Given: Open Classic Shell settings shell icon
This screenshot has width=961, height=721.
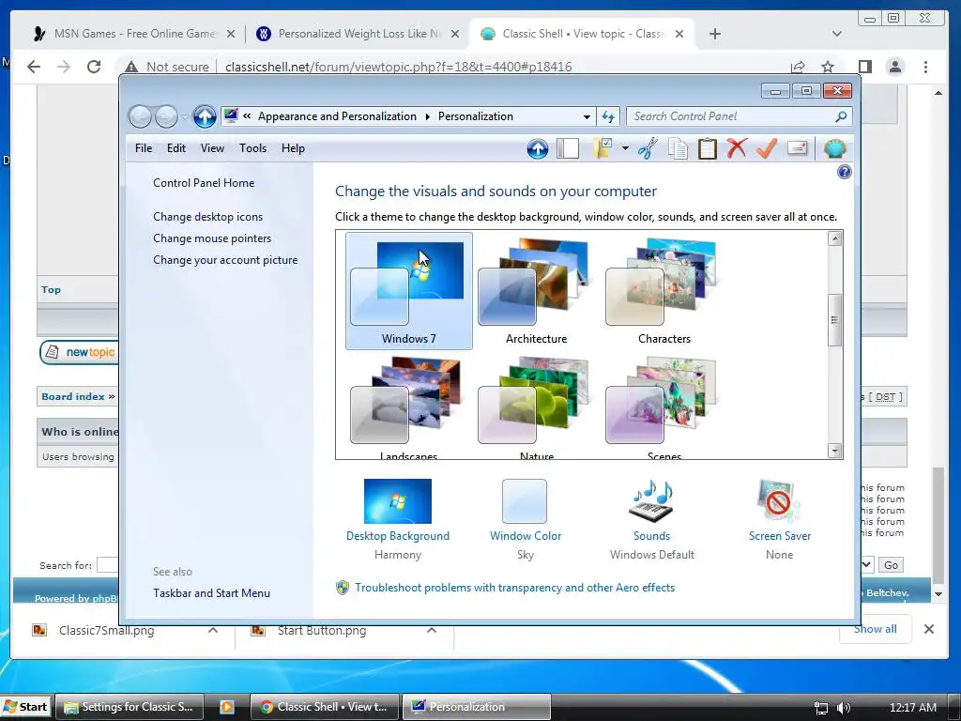Looking at the screenshot, I should coord(834,148).
